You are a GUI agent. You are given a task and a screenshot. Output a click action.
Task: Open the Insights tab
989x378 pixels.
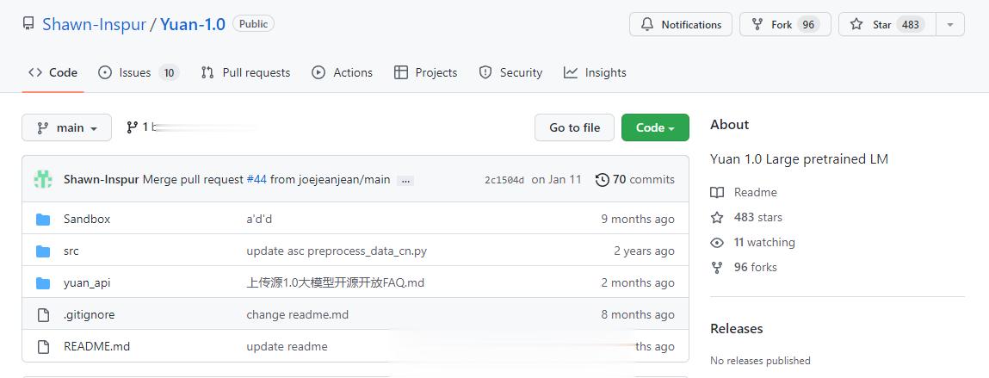coord(595,72)
